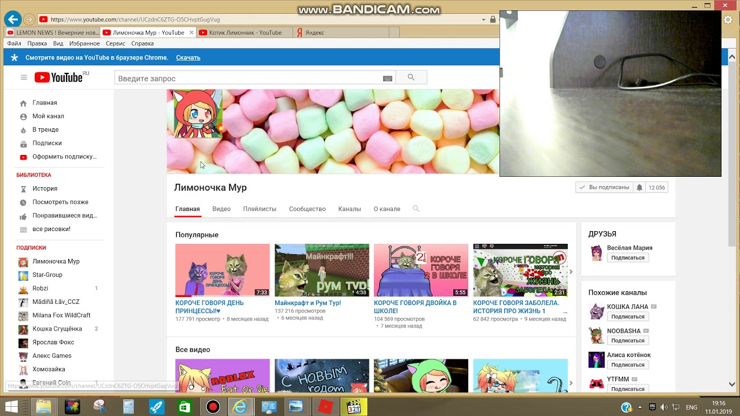Click the page scrollbar down arrow

[x=732, y=384]
